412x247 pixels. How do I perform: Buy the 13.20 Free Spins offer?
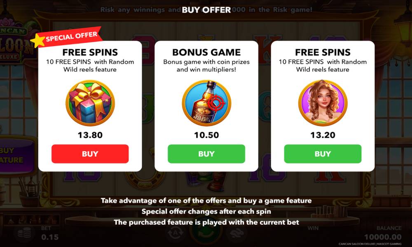point(323,154)
